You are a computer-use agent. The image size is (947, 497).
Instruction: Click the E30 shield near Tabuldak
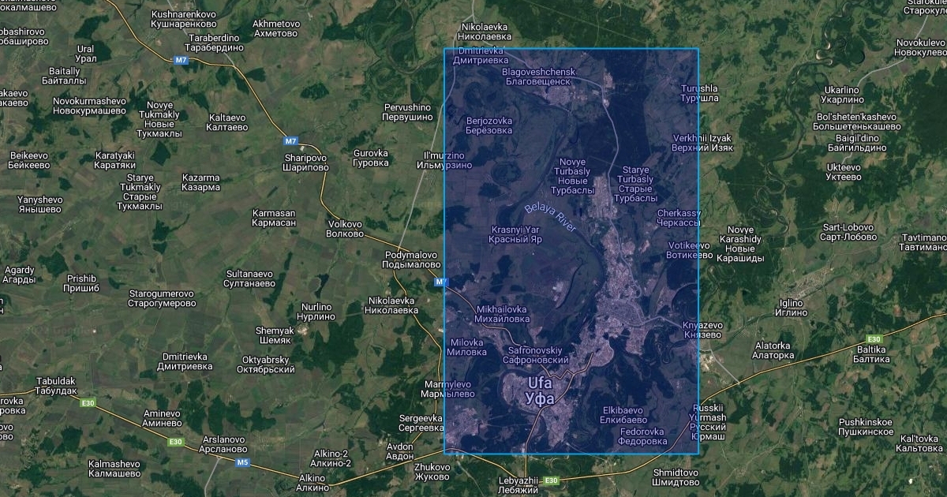88,403
